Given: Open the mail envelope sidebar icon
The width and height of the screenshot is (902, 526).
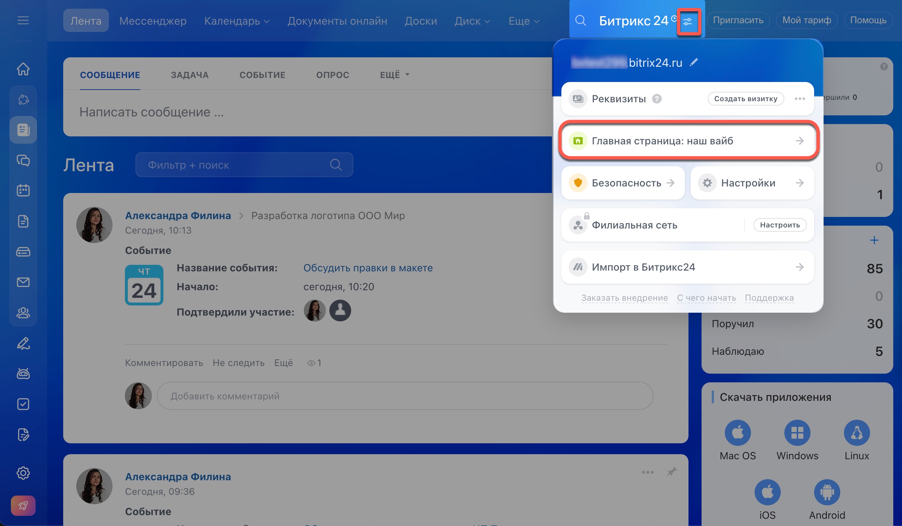Looking at the screenshot, I should click(x=23, y=282).
